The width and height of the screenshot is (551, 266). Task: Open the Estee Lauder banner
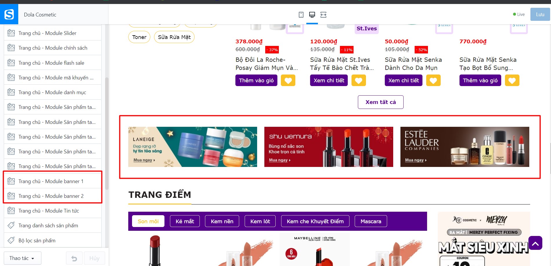tap(465, 147)
